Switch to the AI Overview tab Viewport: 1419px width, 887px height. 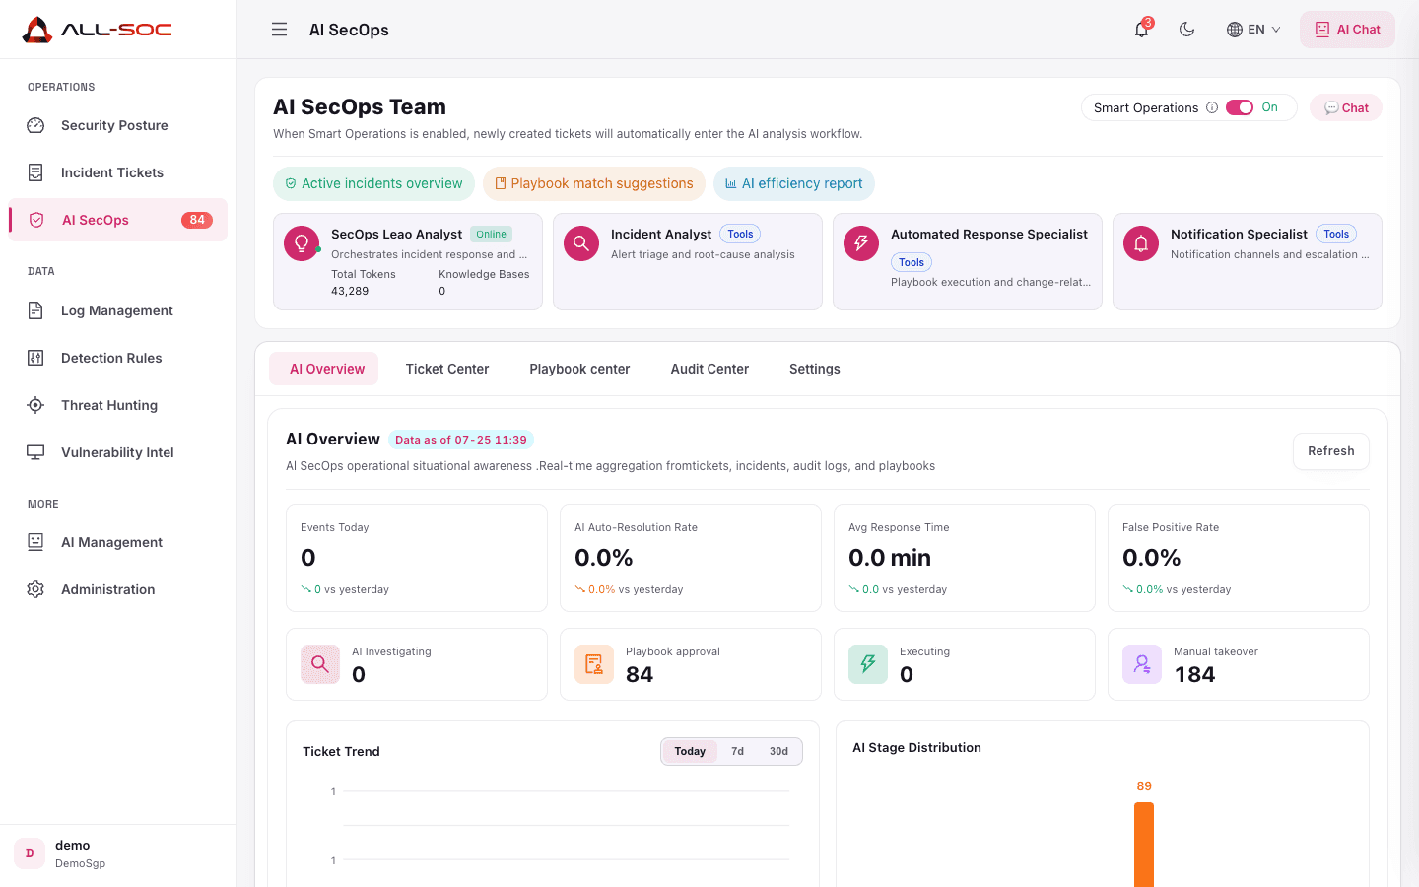point(324,369)
